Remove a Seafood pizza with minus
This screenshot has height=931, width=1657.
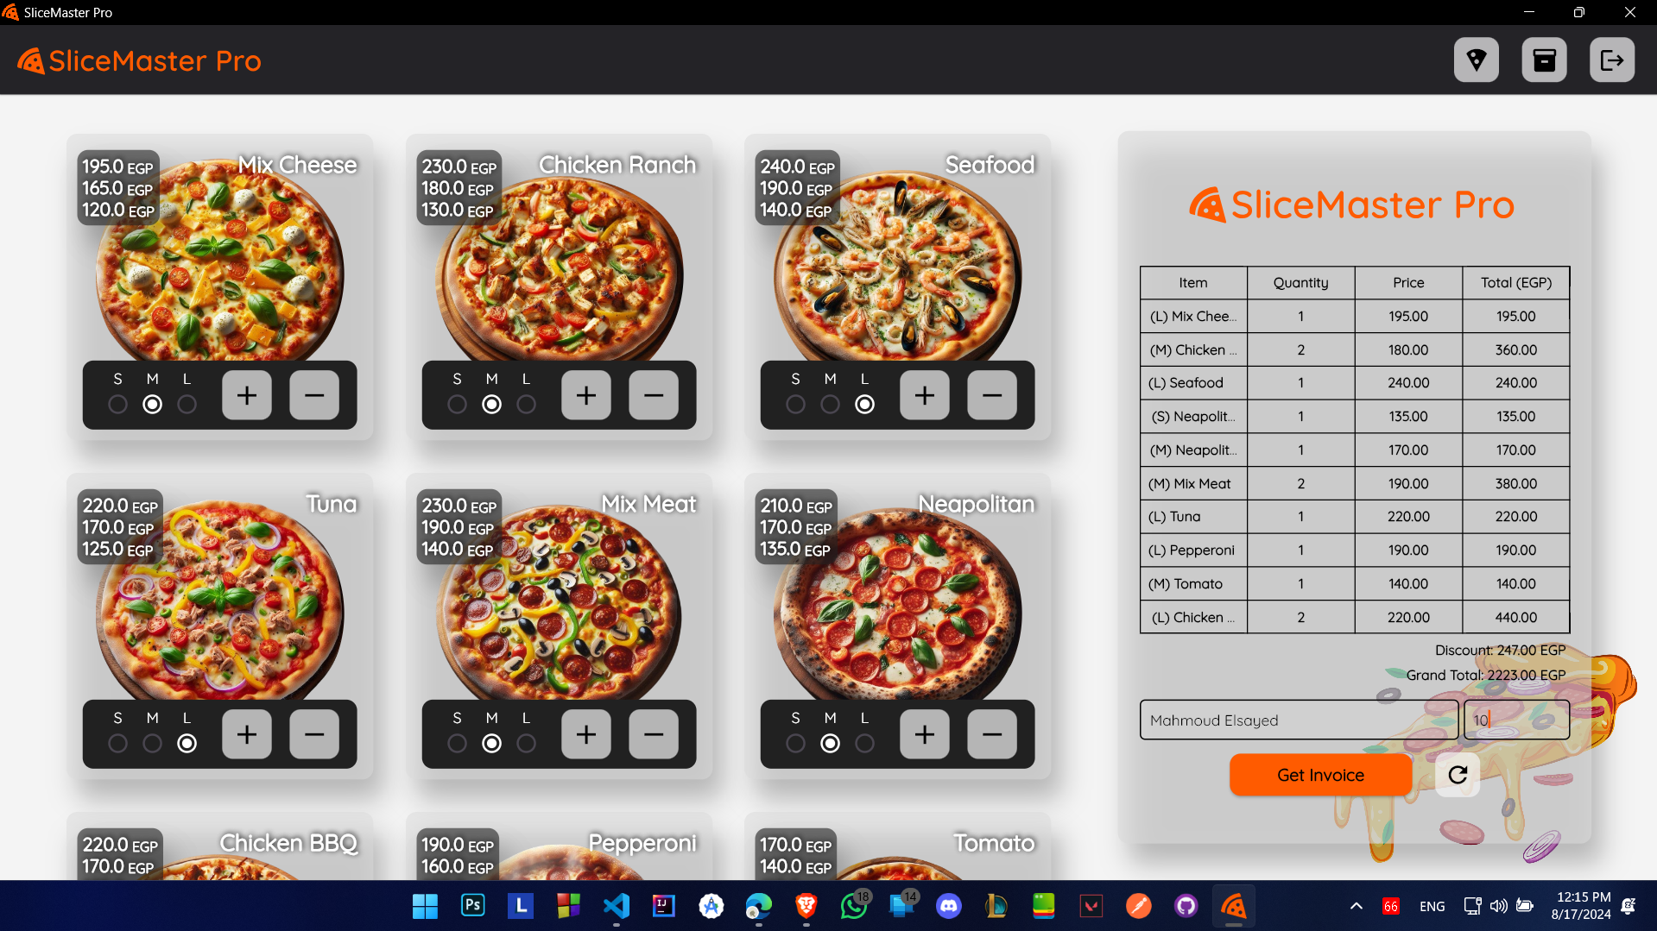992,395
